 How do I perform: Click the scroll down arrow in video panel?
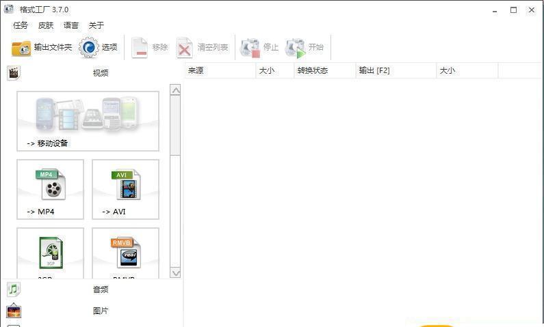click(x=176, y=272)
